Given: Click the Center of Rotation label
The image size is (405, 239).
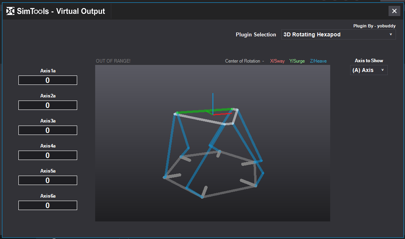Looking at the screenshot, I should [x=242, y=61].
